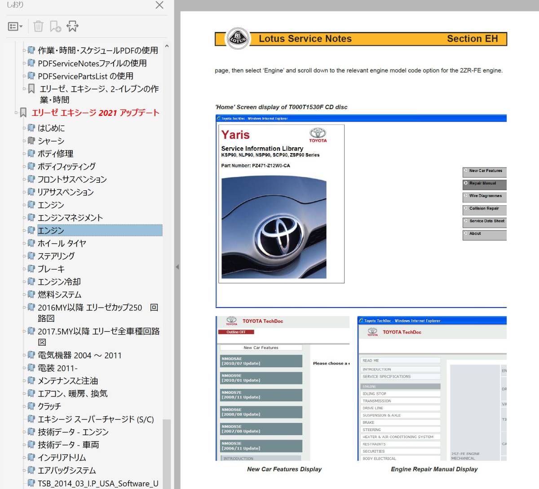The width and height of the screenshot is (539, 489).
Task: Expand the シャーシ bookmark node
Action: tap(24, 141)
